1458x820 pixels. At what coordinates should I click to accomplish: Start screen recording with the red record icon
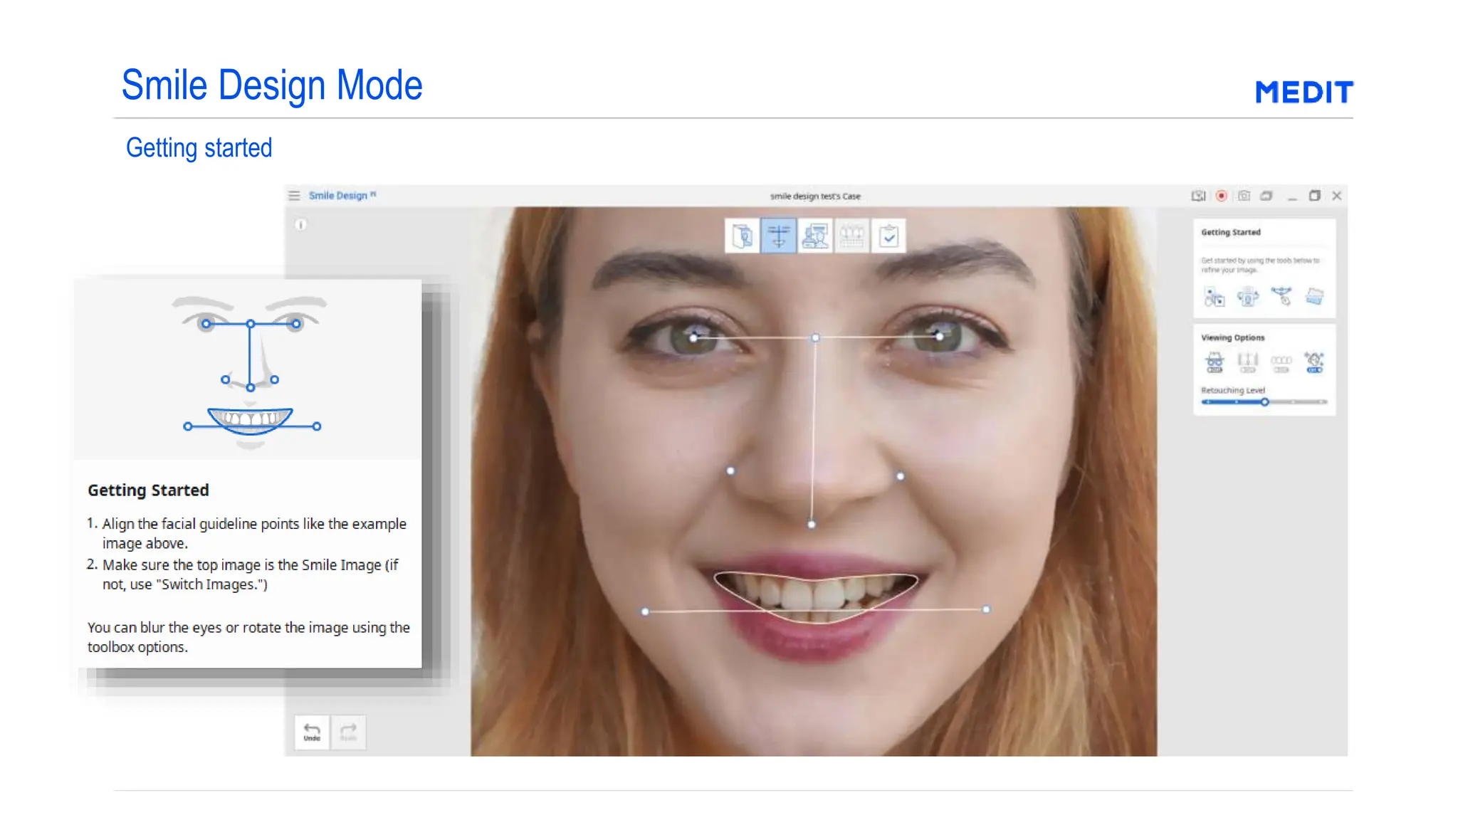pos(1222,196)
